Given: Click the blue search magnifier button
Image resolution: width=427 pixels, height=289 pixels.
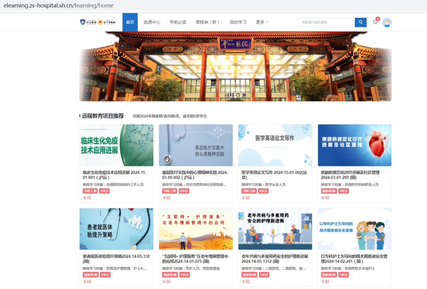Looking at the screenshot, I should tap(361, 22).
